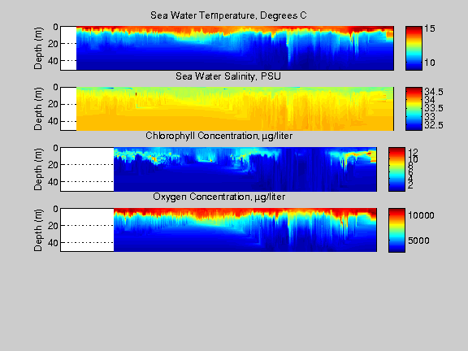Click the chlorophyll plot Depth (m) axis label
The image size is (468, 351).
(x=38, y=170)
